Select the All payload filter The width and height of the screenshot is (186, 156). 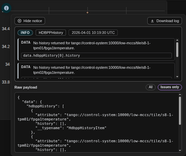[x=151, y=87]
